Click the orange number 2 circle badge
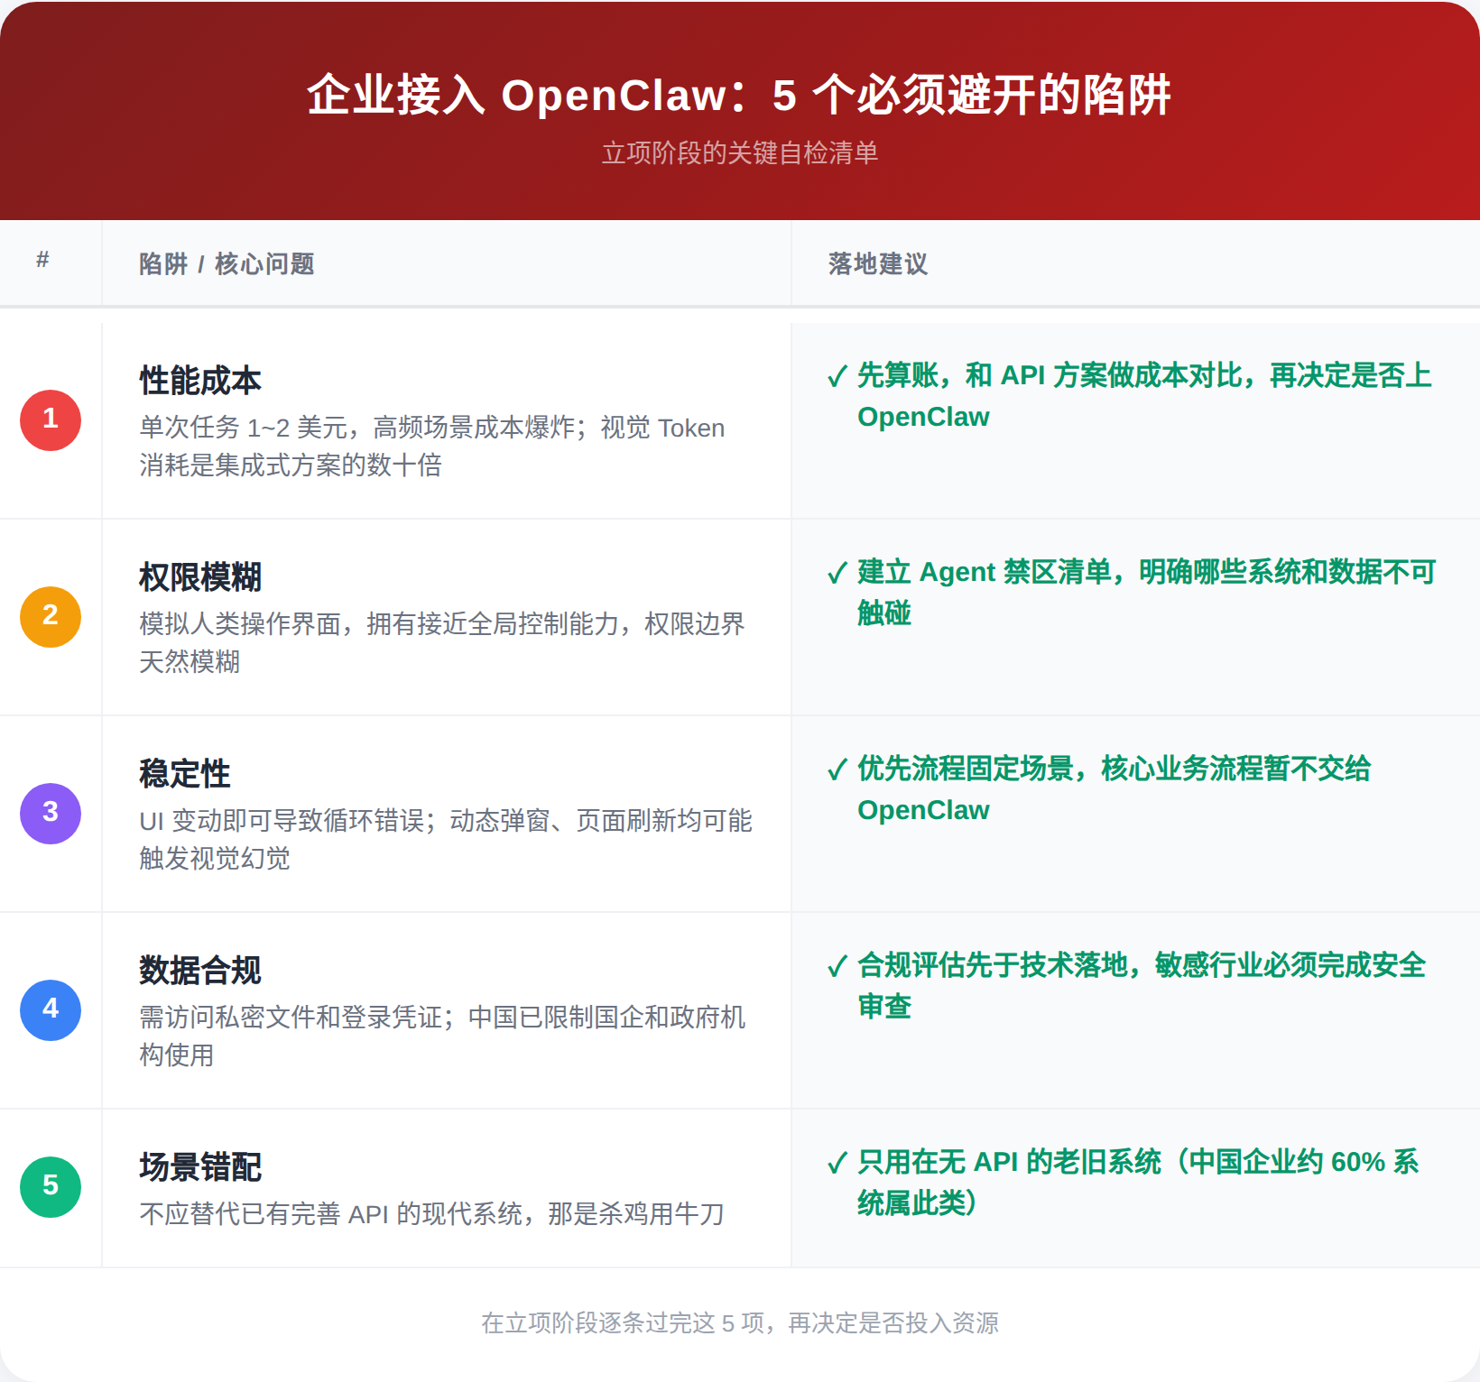1480x1382 pixels. [51, 617]
